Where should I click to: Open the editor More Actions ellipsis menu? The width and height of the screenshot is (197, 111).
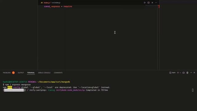[x=156, y=3]
